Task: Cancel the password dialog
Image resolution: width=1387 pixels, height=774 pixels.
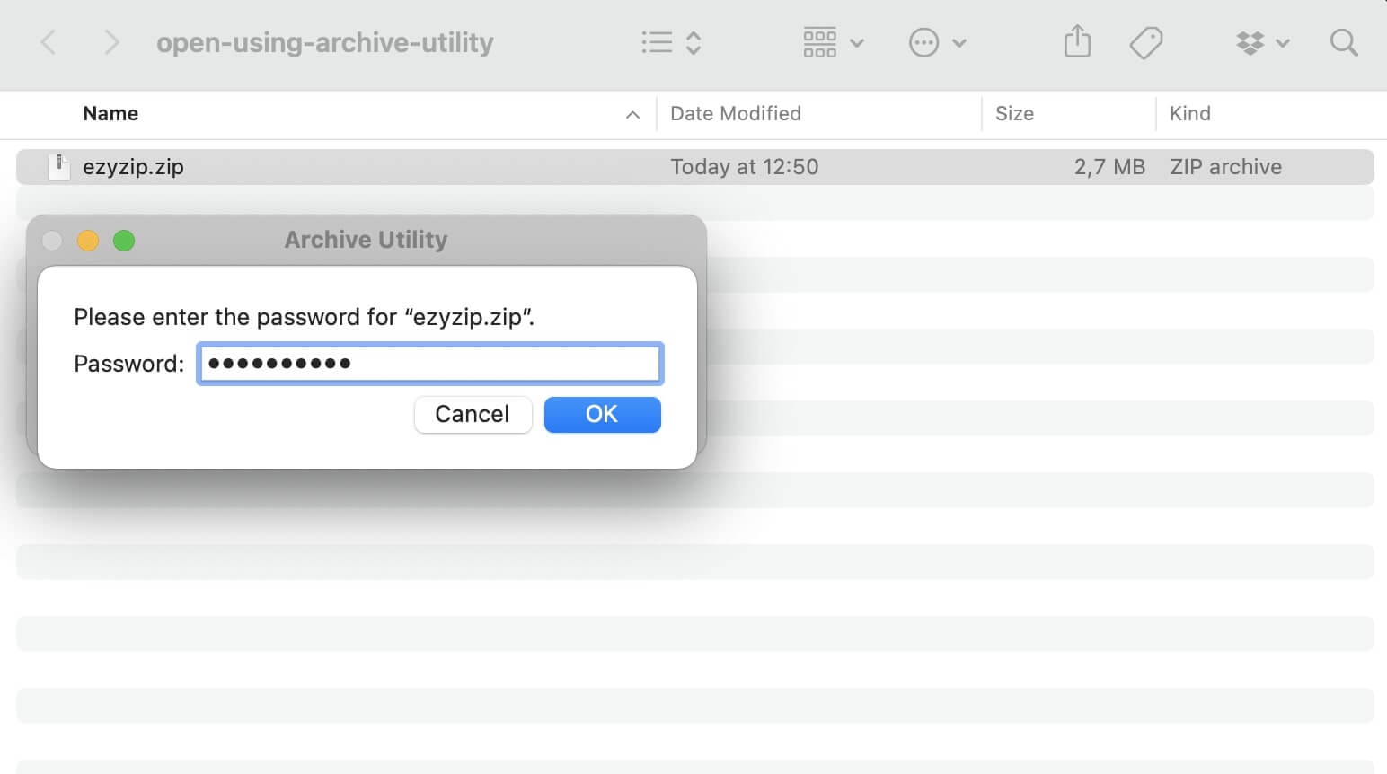Action: point(473,414)
